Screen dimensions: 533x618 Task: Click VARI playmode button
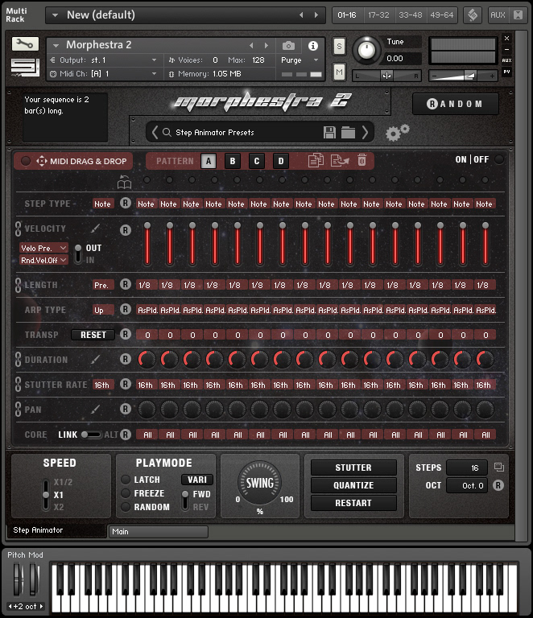coord(196,480)
